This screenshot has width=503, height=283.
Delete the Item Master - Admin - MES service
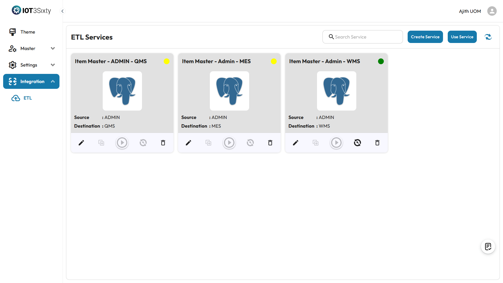click(x=270, y=143)
